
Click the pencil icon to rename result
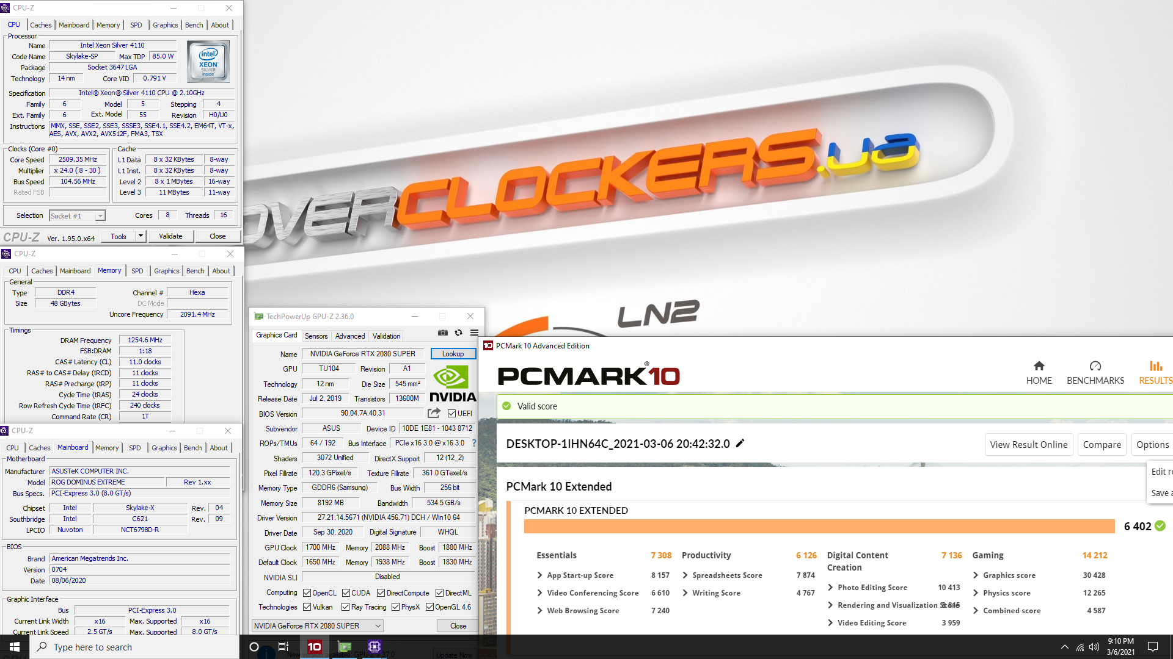point(740,444)
